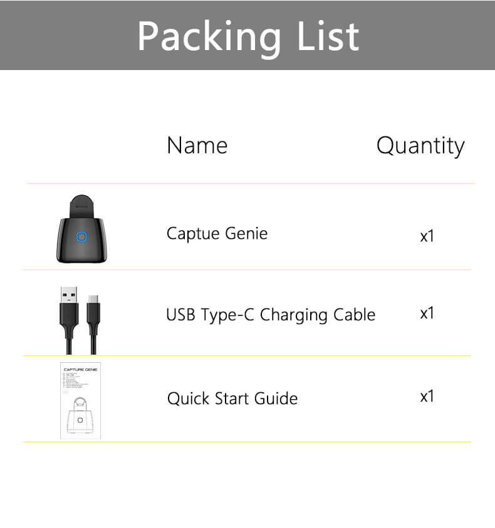This screenshot has width=495, height=528.
Task: Click the device sketch on the guide
Action: (80, 415)
